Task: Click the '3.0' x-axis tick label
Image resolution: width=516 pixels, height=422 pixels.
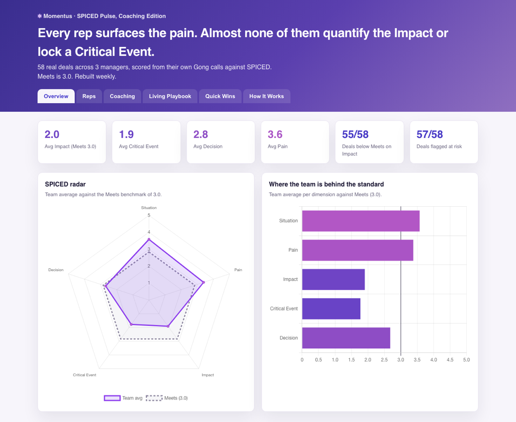Action: (401, 360)
